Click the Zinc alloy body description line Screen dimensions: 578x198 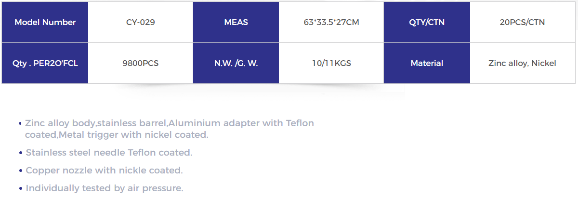click(x=170, y=123)
